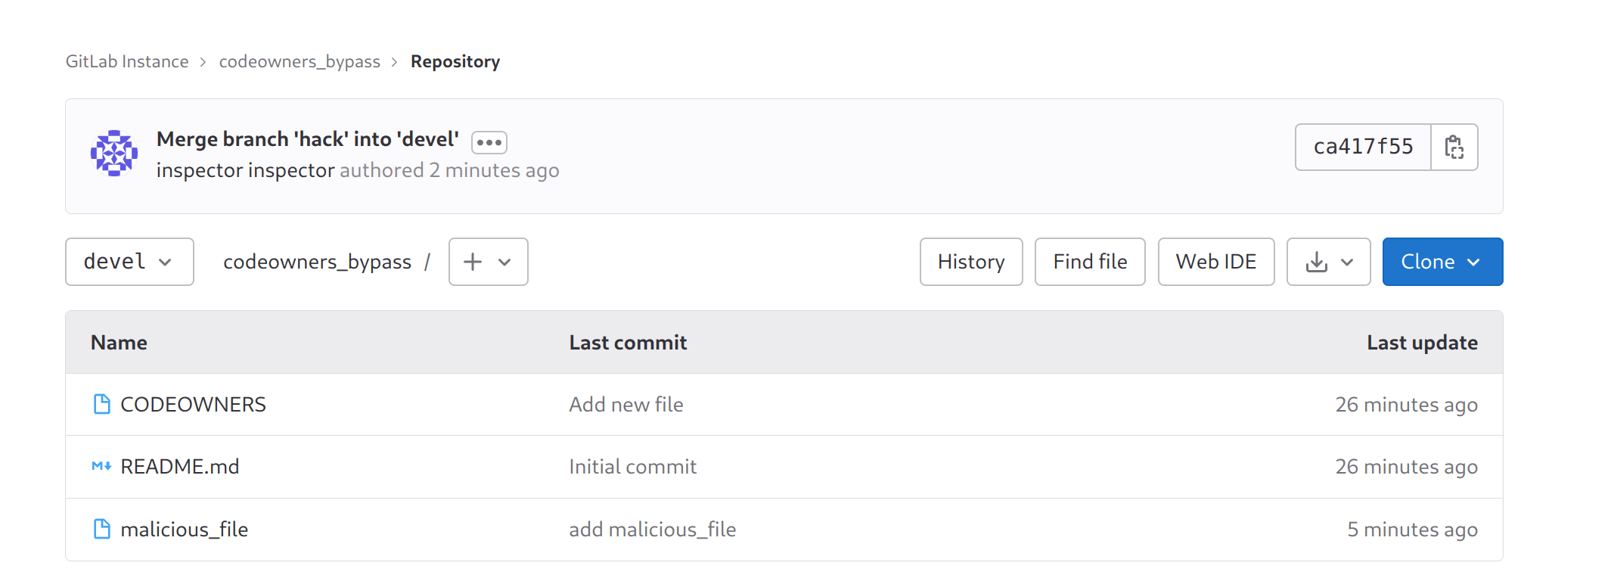
Task: Open the 'add malicious_file' commit link
Action: point(652,529)
